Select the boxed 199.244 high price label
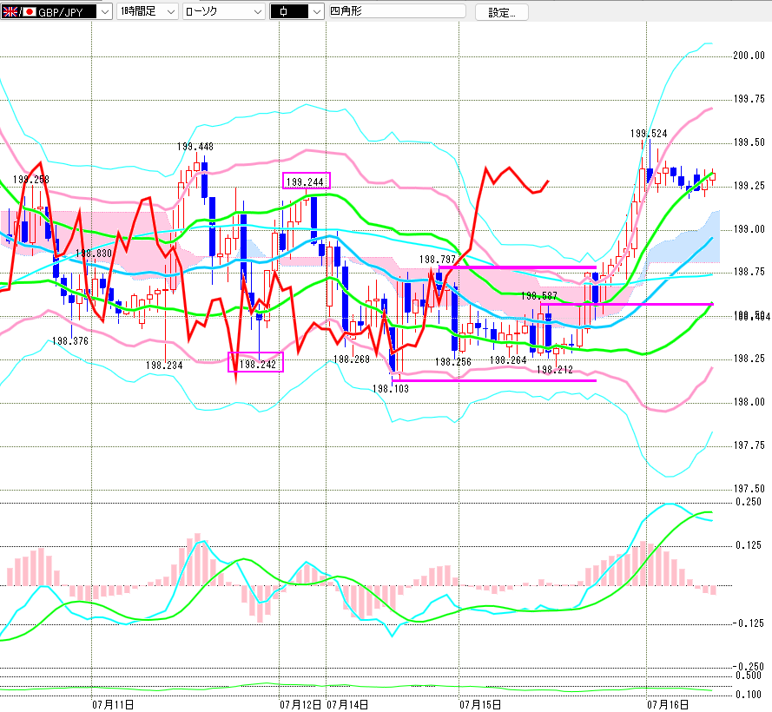Viewport: 772px width, 712px height. (x=306, y=181)
